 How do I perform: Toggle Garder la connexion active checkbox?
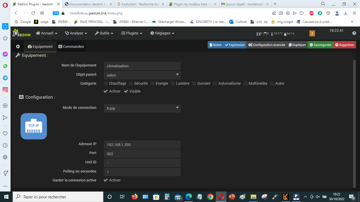pyautogui.click(x=106, y=180)
